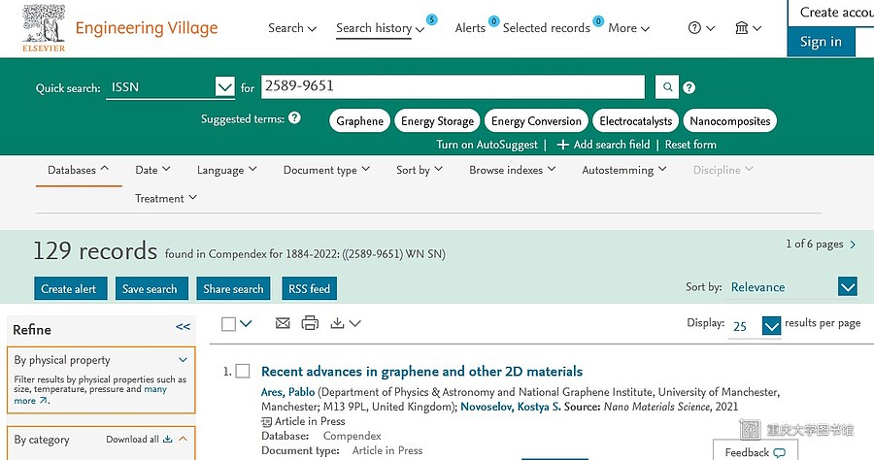Select the Energy Conversion suggested term

coord(536,121)
